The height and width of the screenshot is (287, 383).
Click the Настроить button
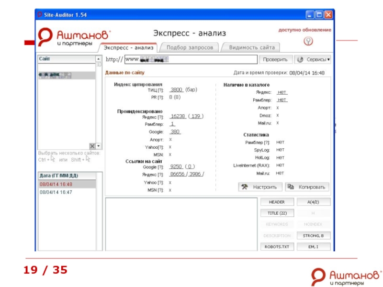[260, 187]
